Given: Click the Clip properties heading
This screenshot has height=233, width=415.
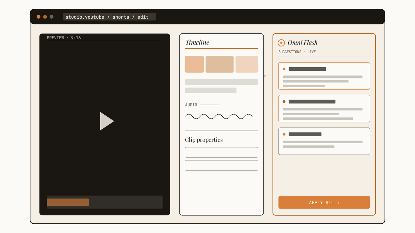Looking at the screenshot, I should pyautogui.click(x=204, y=140).
